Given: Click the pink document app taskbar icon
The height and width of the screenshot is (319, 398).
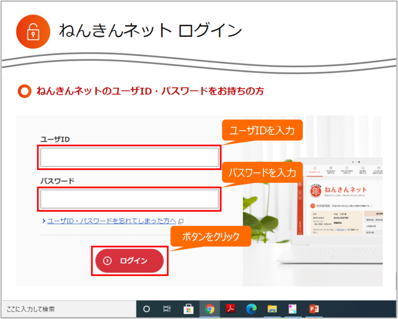Looking at the screenshot, I should [293, 309].
